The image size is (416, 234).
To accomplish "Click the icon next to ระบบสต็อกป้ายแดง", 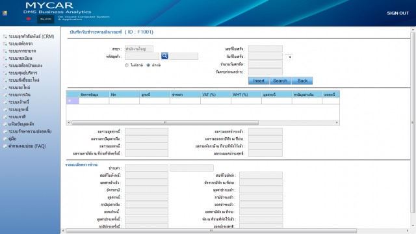I will 5,66.
